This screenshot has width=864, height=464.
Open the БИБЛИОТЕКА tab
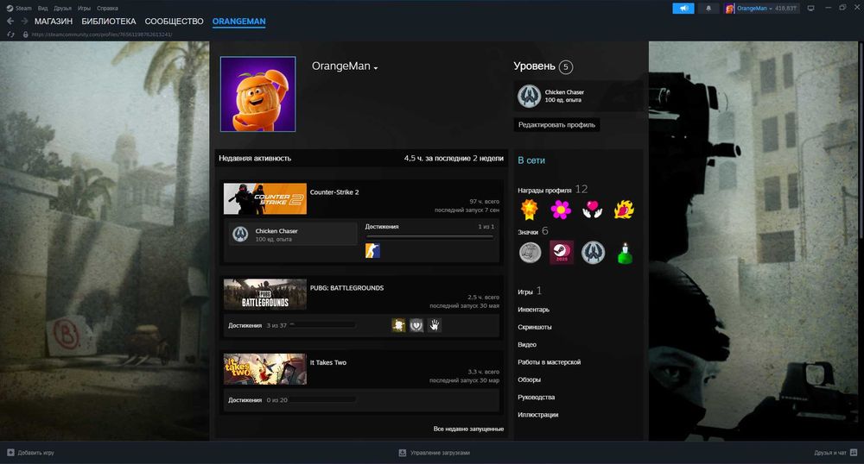[109, 22]
